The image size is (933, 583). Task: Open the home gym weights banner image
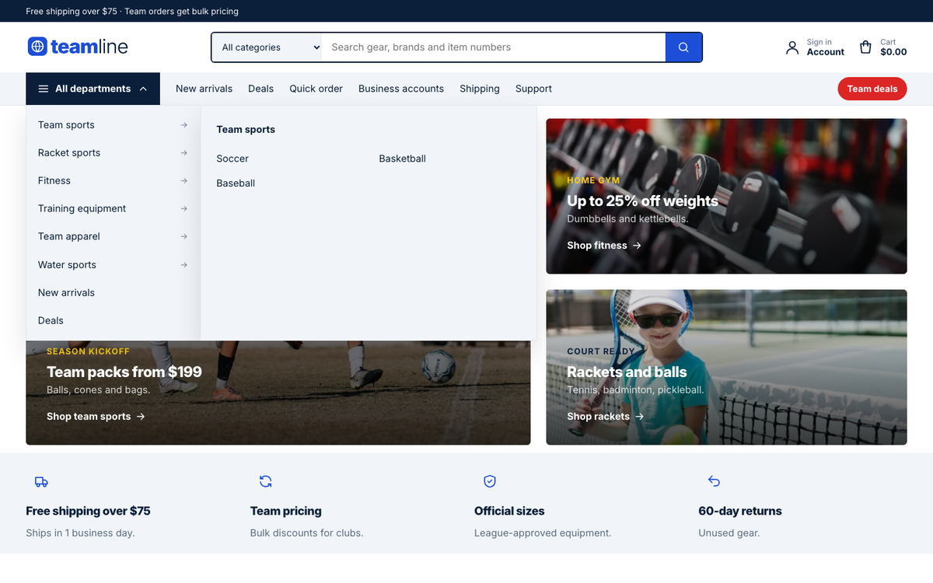point(726,196)
